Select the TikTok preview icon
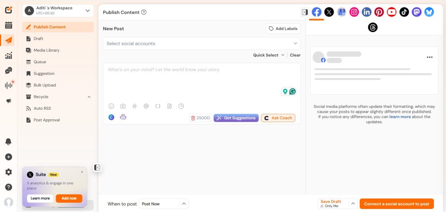Screen dimensions: 446x212 tap(404, 12)
